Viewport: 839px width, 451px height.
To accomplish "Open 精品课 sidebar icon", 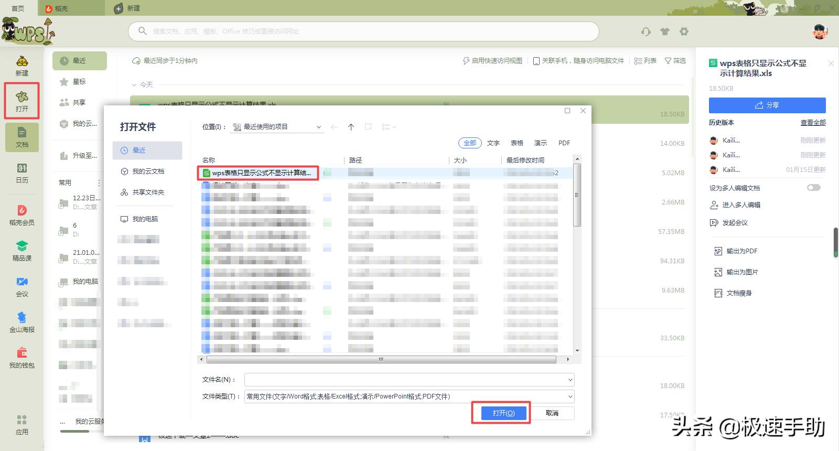I will 22,251.
